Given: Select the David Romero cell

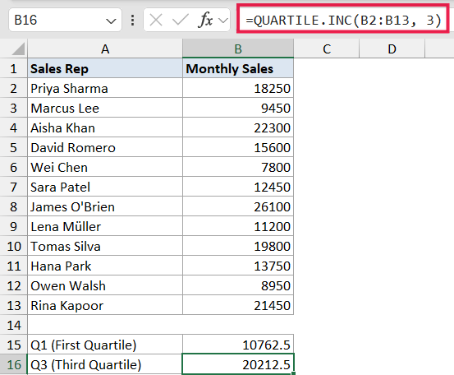Looking at the screenshot, I should pyautogui.click(x=105, y=148).
